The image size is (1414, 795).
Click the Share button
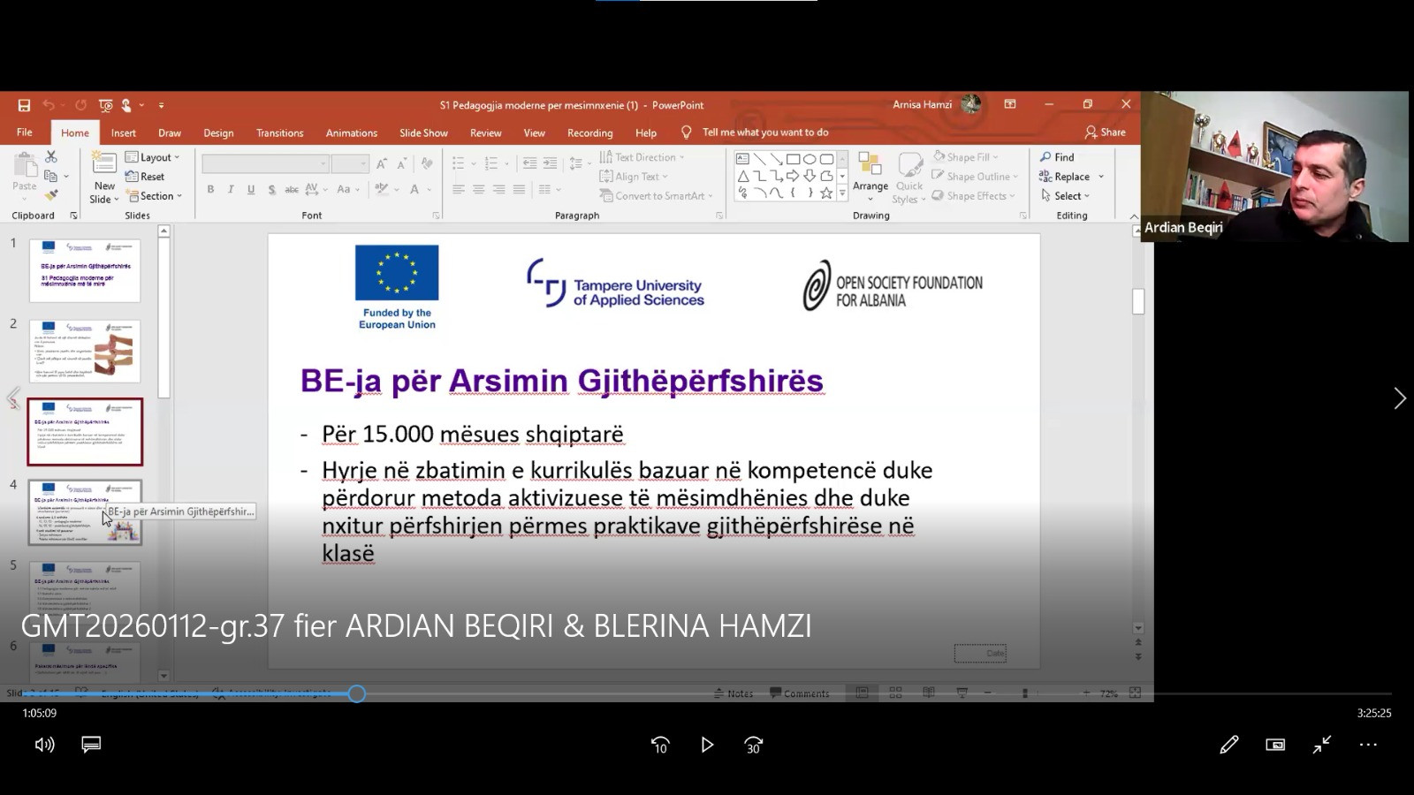pyautogui.click(x=1106, y=132)
